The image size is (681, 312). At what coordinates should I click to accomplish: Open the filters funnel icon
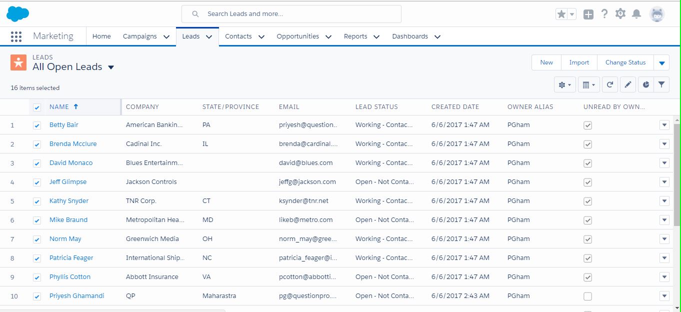661,85
